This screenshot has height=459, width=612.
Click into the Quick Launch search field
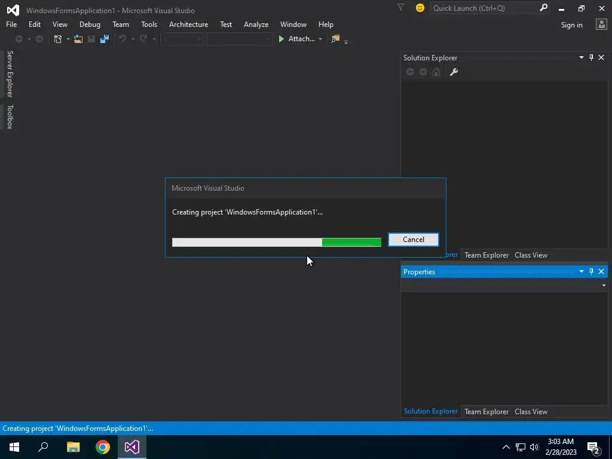485,8
